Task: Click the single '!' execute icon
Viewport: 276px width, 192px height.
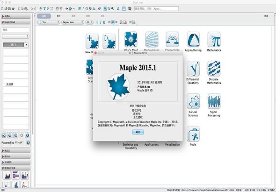Action: click(x=83, y=8)
